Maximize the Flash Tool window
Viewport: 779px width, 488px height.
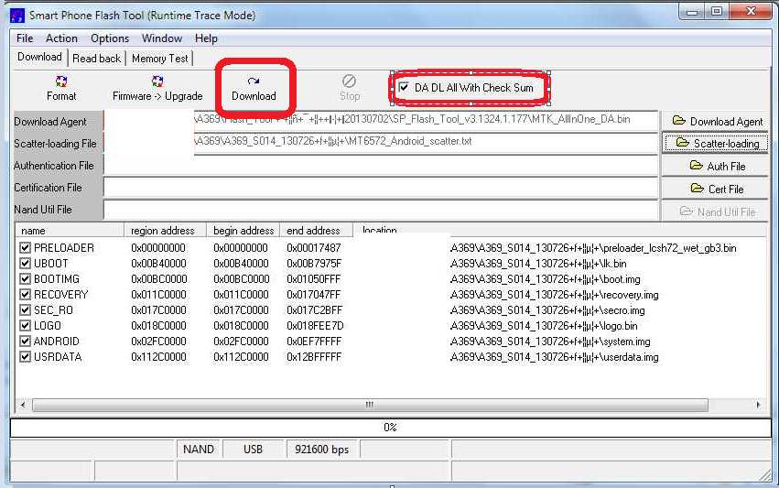717,11
